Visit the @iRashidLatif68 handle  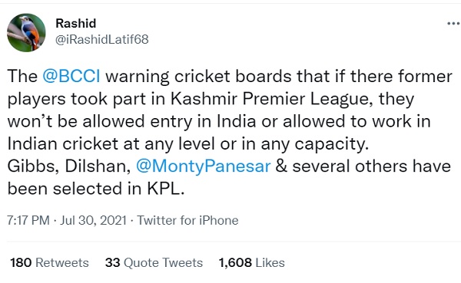click(x=102, y=39)
